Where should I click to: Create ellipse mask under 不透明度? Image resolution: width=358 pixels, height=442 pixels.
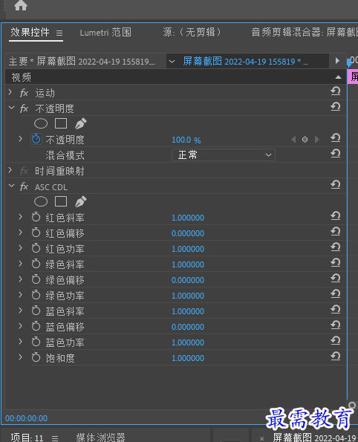point(41,123)
